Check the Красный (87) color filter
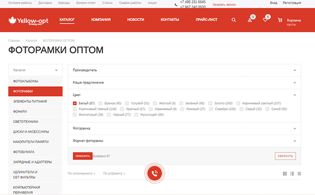The image size is (315, 195). tap(122, 109)
